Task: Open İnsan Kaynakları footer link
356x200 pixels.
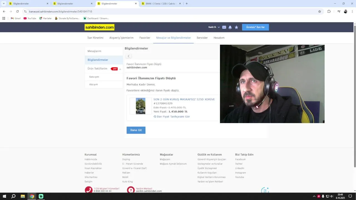Action: pos(93,168)
